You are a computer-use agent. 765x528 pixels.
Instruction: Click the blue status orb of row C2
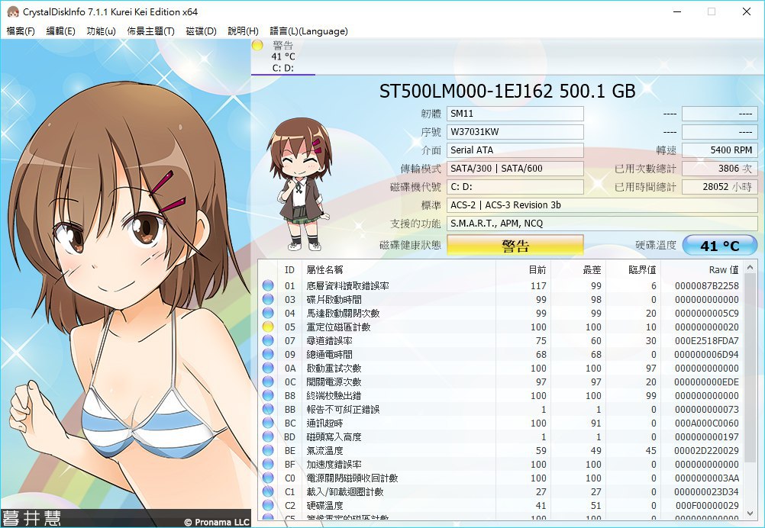pos(268,506)
